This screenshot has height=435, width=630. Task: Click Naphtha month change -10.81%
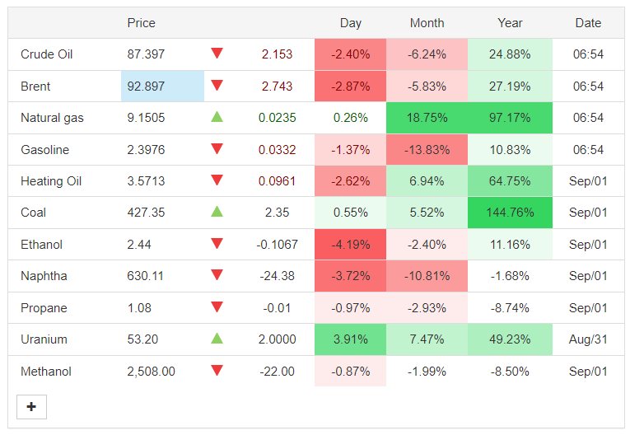tap(427, 276)
